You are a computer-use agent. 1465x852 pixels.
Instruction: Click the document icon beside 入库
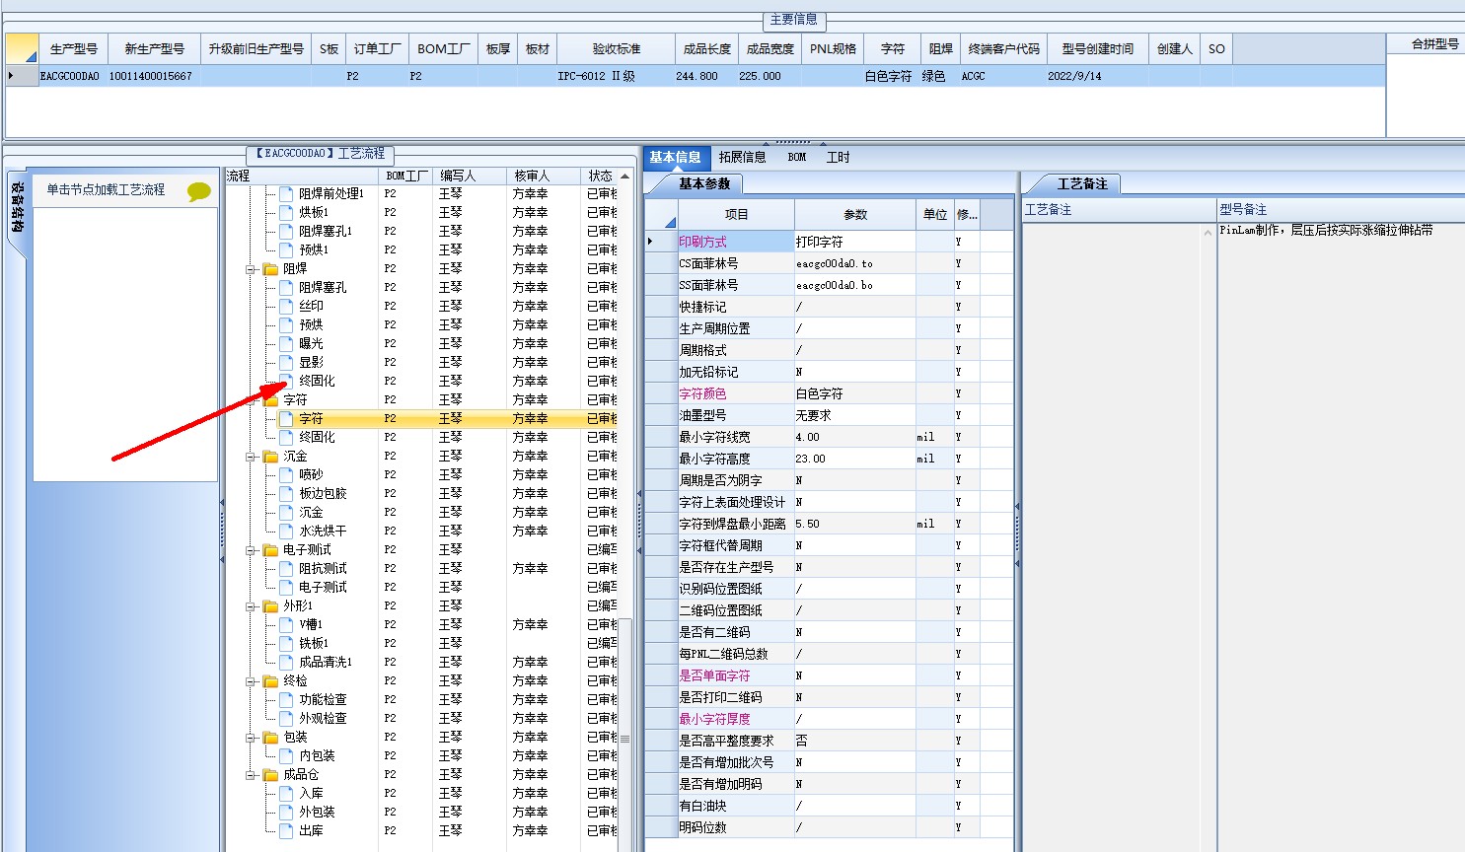pos(286,793)
